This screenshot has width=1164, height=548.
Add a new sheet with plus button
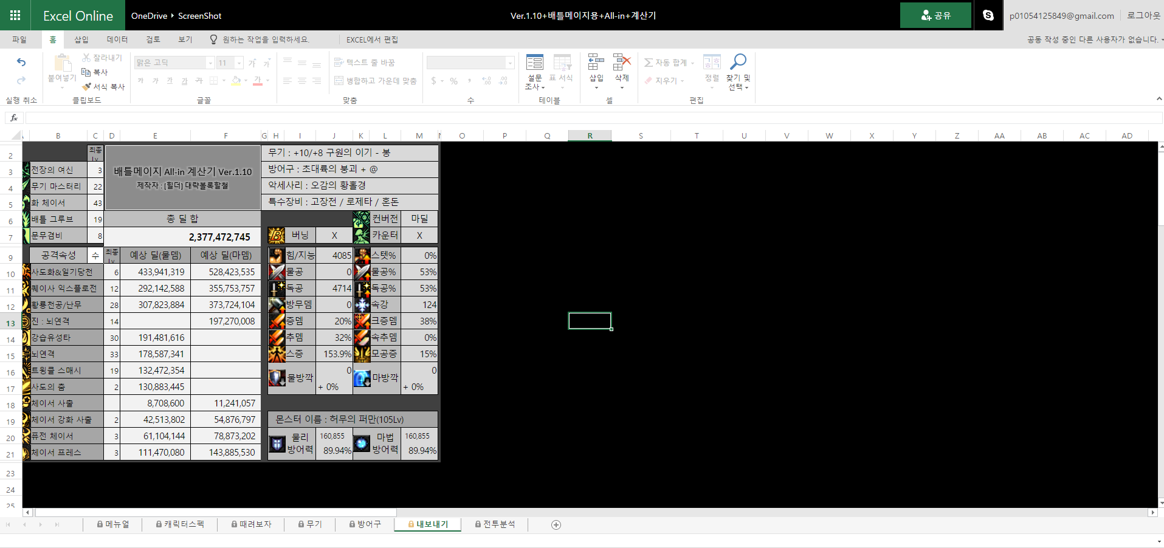pyautogui.click(x=556, y=525)
